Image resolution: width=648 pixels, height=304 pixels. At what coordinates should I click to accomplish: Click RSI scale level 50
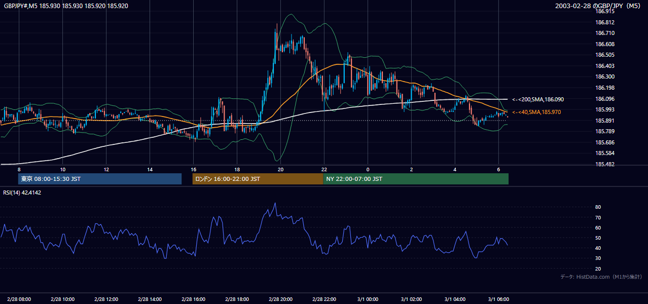pyautogui.click(x=598, y=238)
